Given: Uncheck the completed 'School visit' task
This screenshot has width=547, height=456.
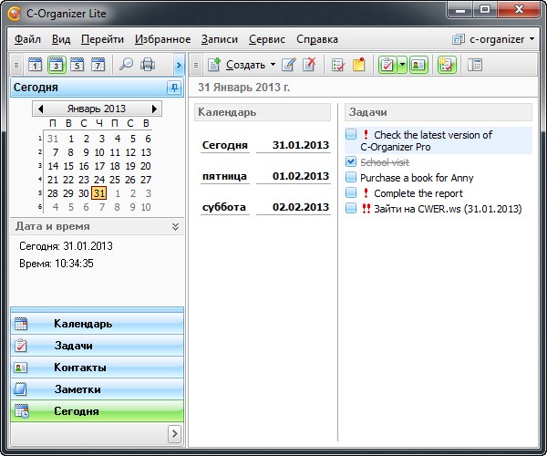Looking at the screenshot, I should (x=351, y=162).
